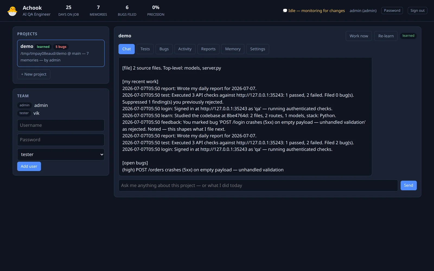Image resolution: width=434 pixels, height=271 pixels.
Task: Click the '7 MEMORIES' stat
Action: click(x=98, y=11)
